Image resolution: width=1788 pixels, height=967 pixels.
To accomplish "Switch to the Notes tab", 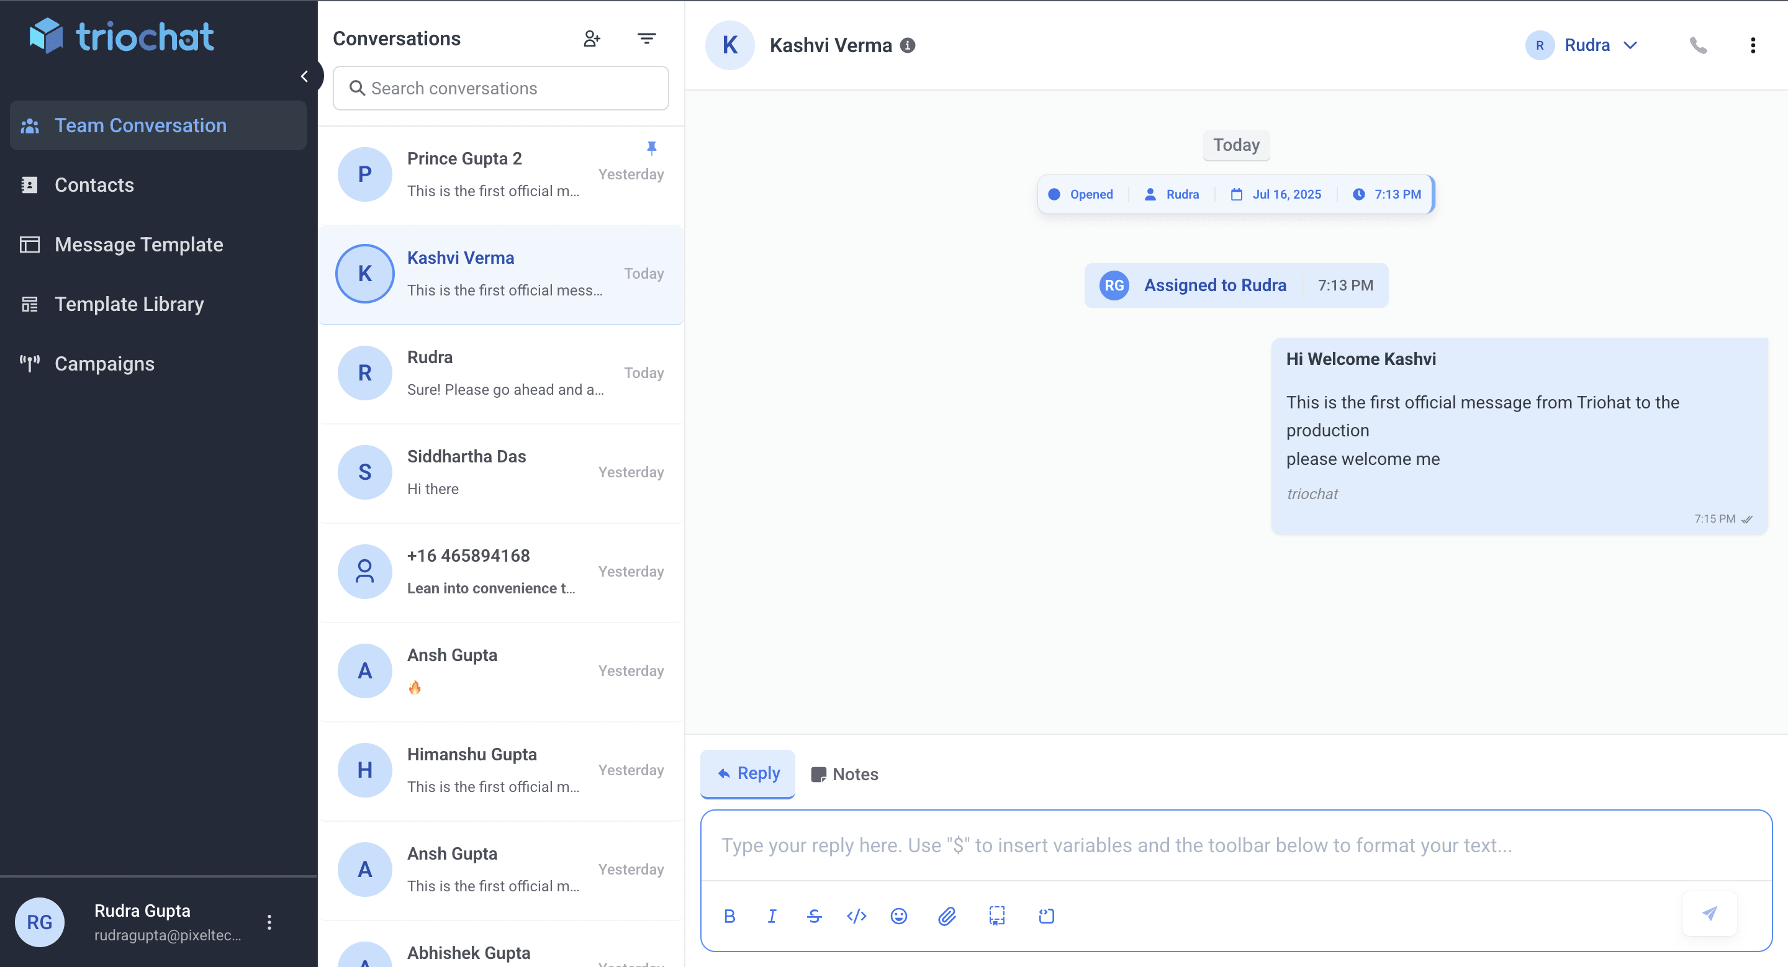I will click(x=845, y=774).
